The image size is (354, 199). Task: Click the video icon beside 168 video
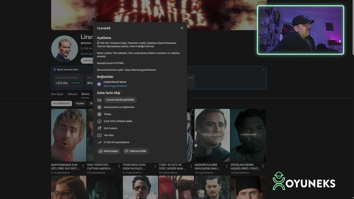99,135
